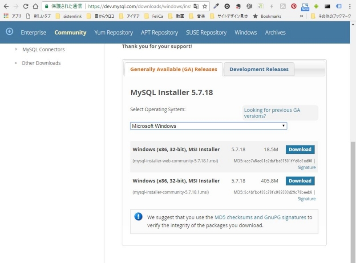Screen dimensions: 356x263
Task: Click mysql-installer-community-5.7.18.1.msi filename
Action: click(x=170, y=192)
